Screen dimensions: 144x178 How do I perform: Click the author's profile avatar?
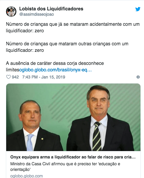pos(11,12)
